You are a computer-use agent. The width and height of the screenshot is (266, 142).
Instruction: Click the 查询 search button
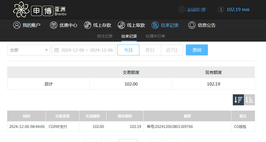coord(197,50)
